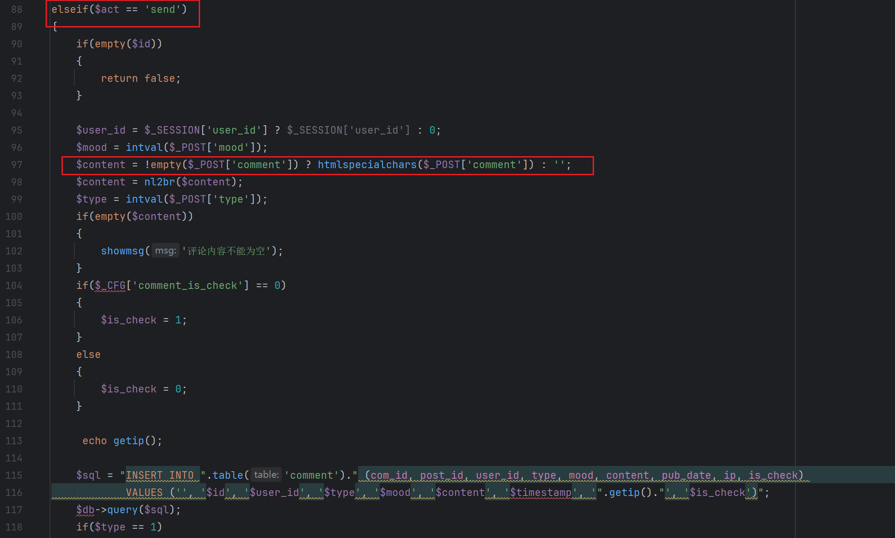Click the htmlspecialchars function call
The width and height of the screenshot is (895, 538).
[367, 165]
